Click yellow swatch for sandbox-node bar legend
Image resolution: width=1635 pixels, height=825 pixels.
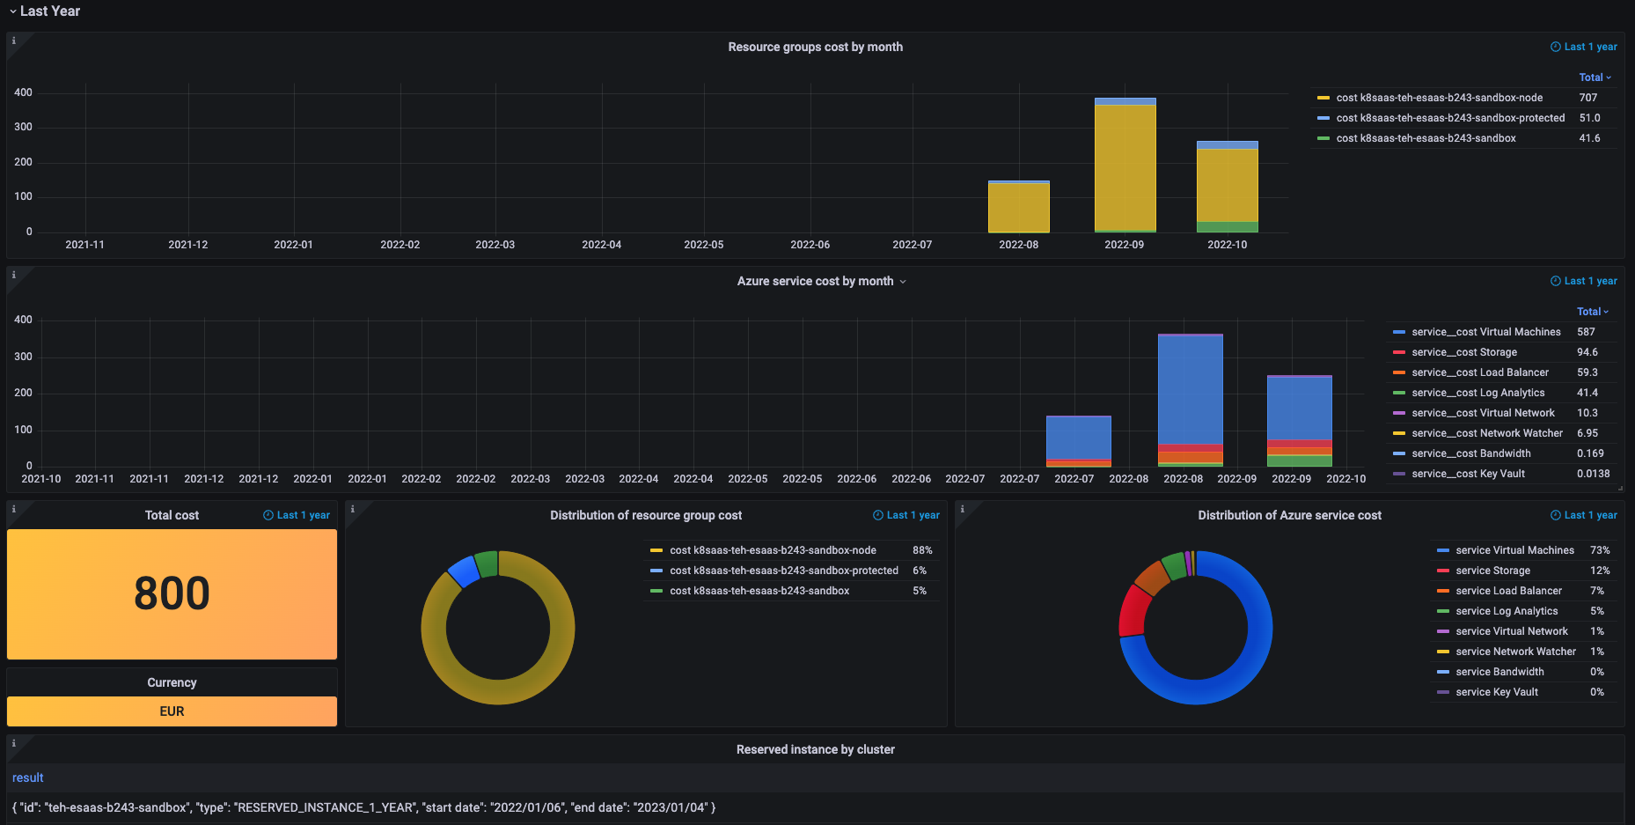click(x=1323, y=98)
